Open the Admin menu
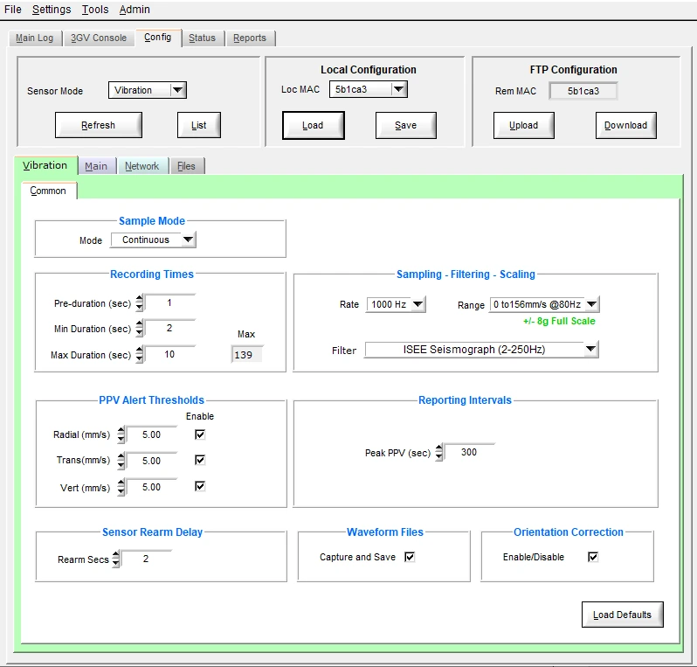The image size is (697, 667). click(x=135, y=10)
